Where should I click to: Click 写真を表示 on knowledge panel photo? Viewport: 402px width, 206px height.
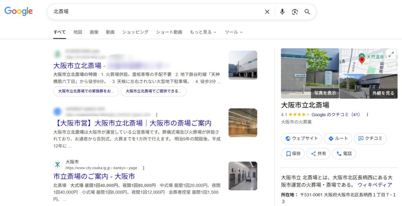pos(325,93)
